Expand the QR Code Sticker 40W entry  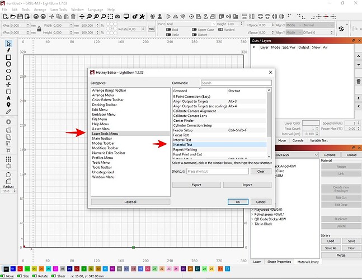(x=252, y=219)
